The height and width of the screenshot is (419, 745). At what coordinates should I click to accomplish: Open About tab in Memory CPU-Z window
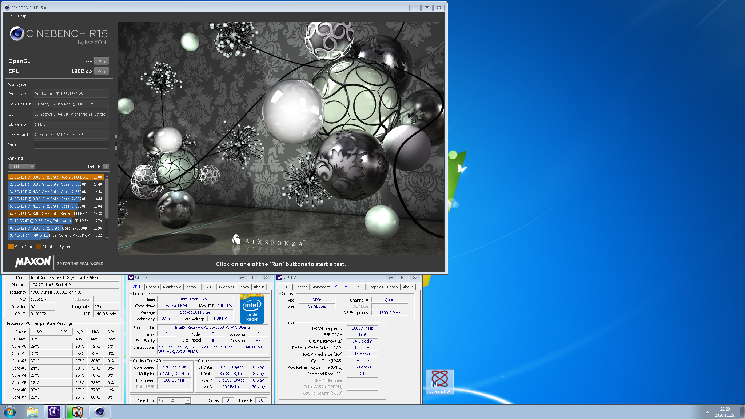click(x=408, y=287)
